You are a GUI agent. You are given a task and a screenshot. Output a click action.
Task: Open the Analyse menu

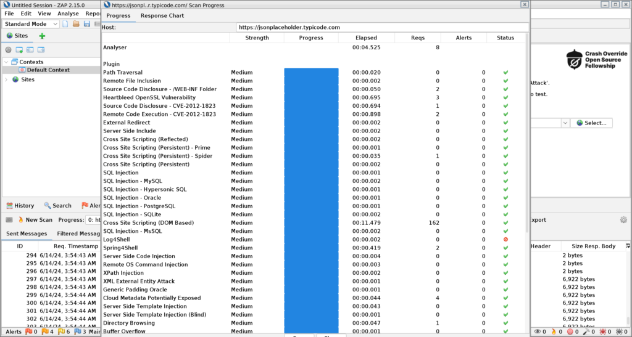68,14
